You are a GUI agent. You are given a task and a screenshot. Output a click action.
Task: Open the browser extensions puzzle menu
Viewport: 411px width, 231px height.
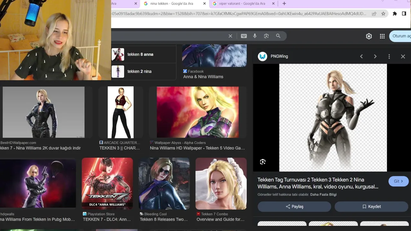pos(395,13)
